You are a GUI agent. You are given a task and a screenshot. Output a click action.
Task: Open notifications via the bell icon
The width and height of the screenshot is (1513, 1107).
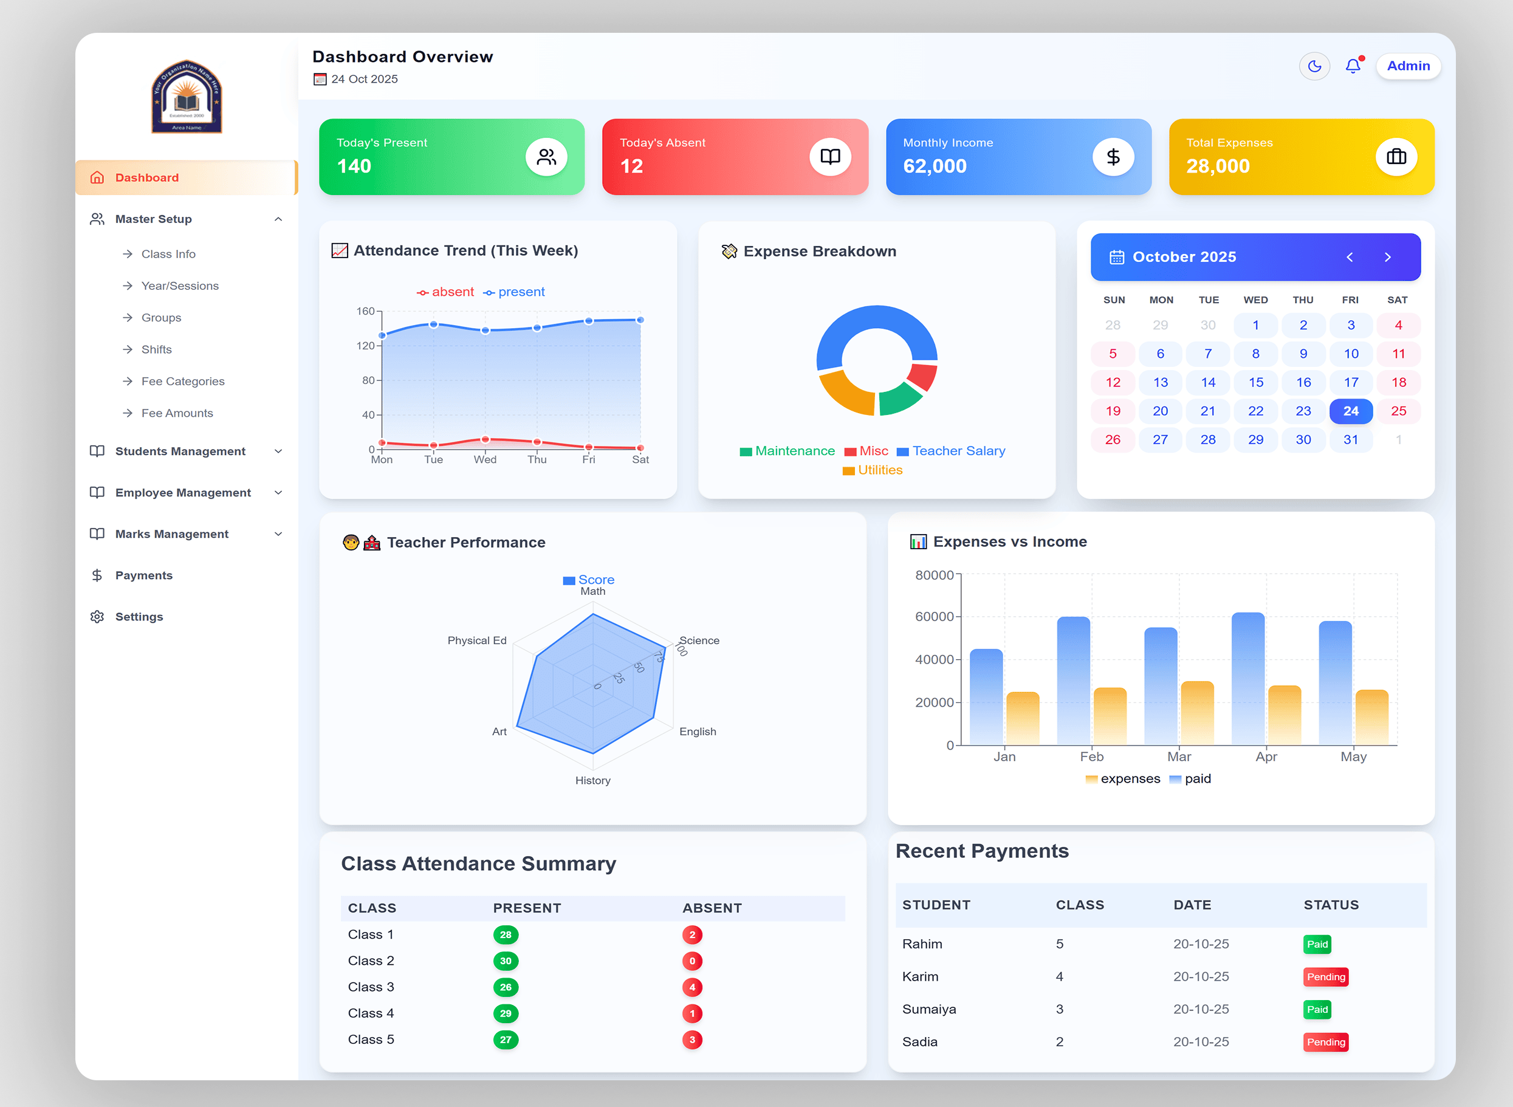click(x=1353, y=66)
